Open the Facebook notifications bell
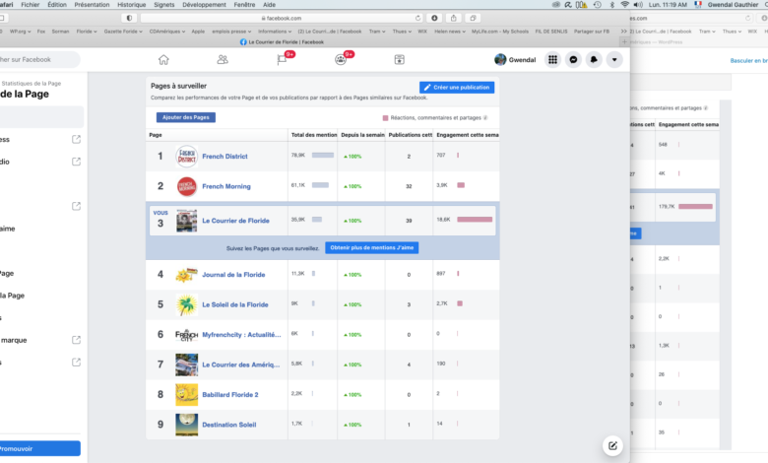Image resolution: width=768 pixels, height=463 pixels. click(x=595, y=60)
